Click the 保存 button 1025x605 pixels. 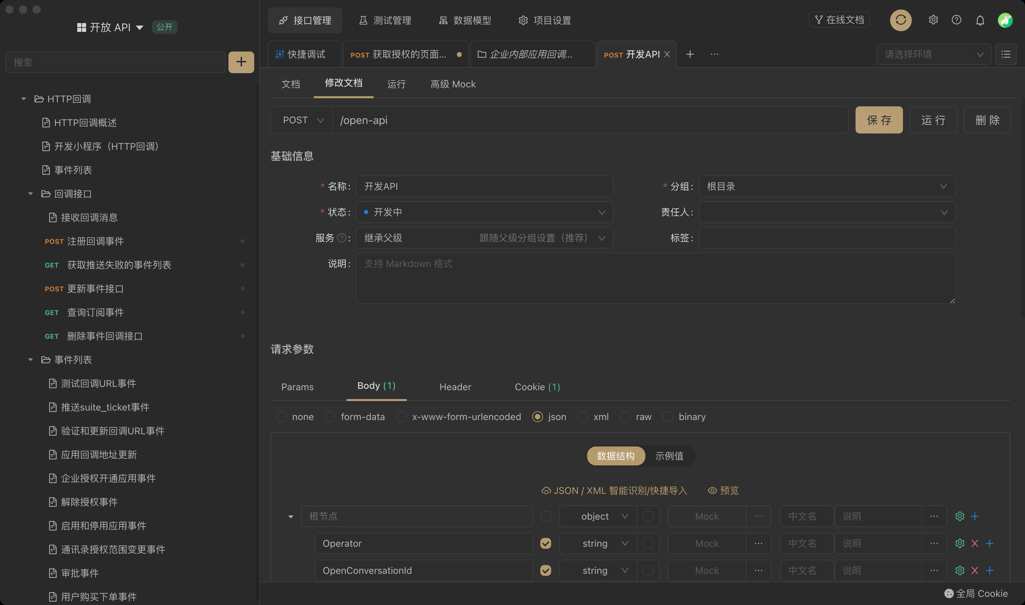pos(879,120)
